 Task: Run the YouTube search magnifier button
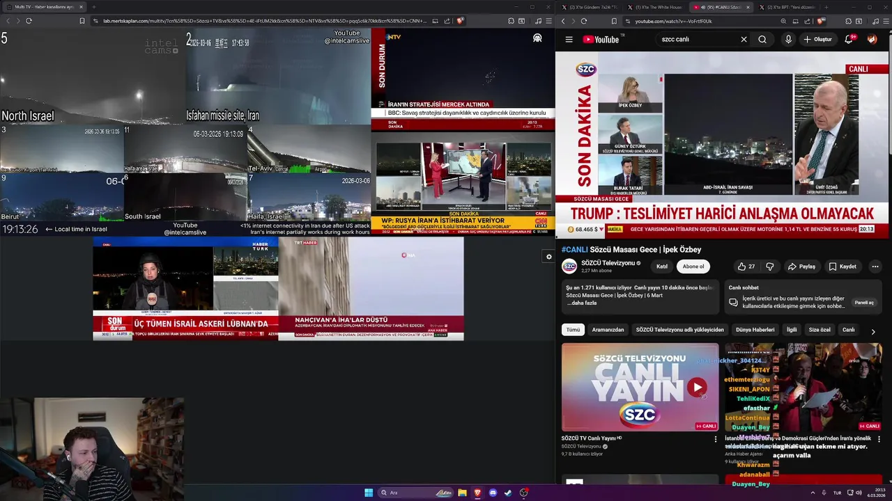762,40
